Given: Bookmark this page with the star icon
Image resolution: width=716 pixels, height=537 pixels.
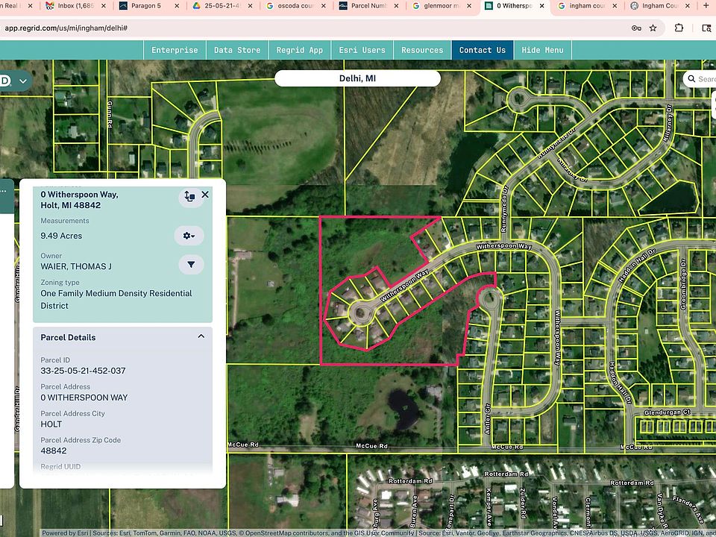Looking at the screenshot, I should (x=653, y=28).
